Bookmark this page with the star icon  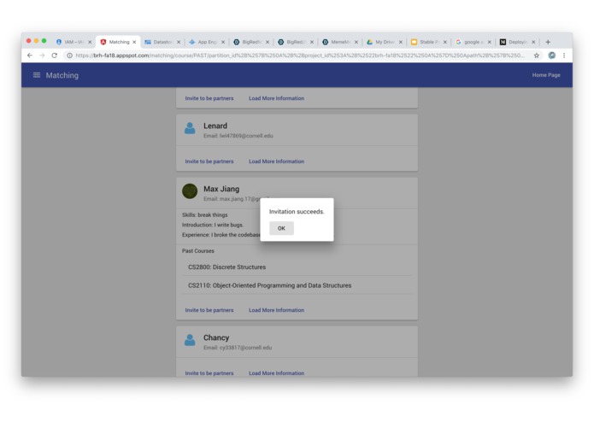pos(537,56)
